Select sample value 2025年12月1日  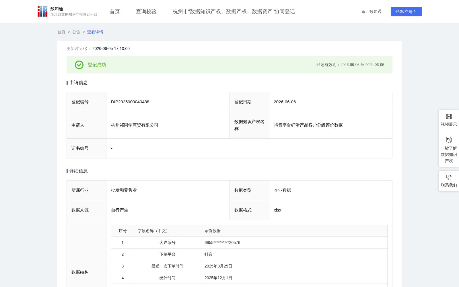218,278
